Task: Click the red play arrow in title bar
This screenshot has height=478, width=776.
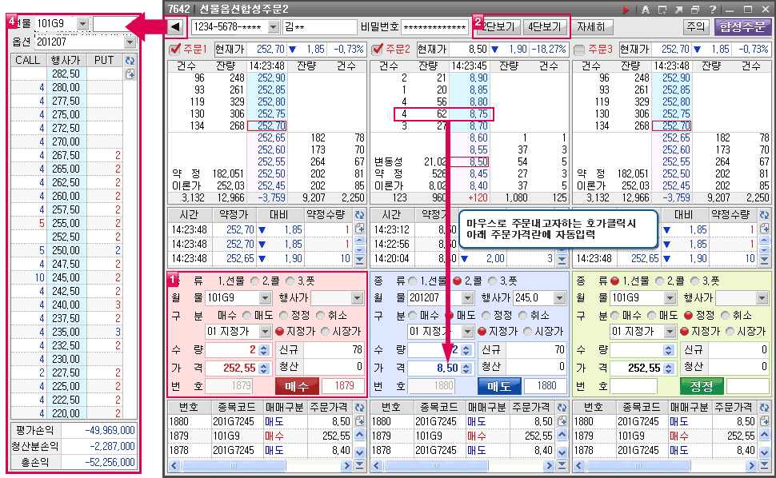Action: tap(626, 10)
